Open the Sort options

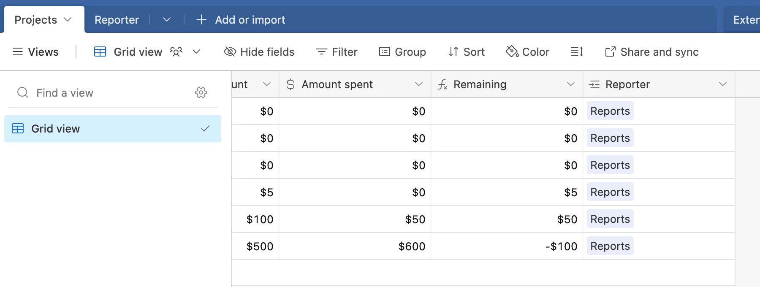point(466,52)
